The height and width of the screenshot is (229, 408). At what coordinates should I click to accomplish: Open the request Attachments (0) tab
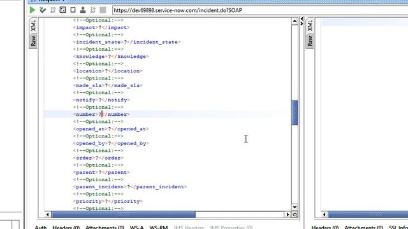click(105, 227)
